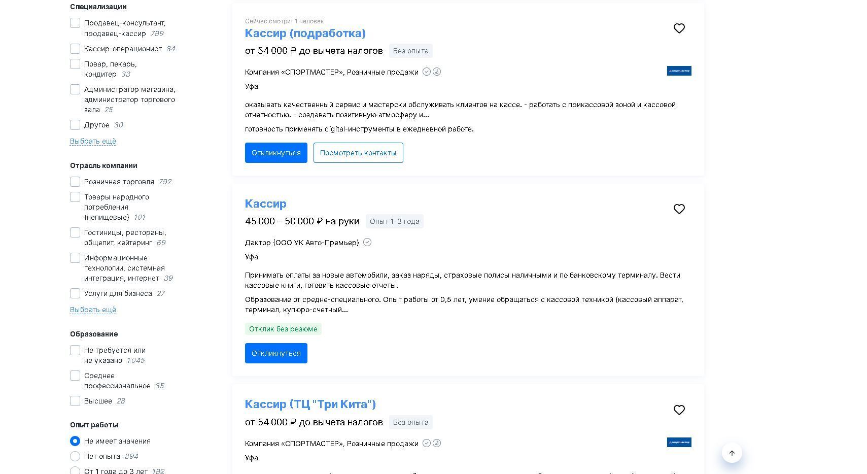
Task: Open the Кассир vacancy from Дактор
Action: click(265, 204)
